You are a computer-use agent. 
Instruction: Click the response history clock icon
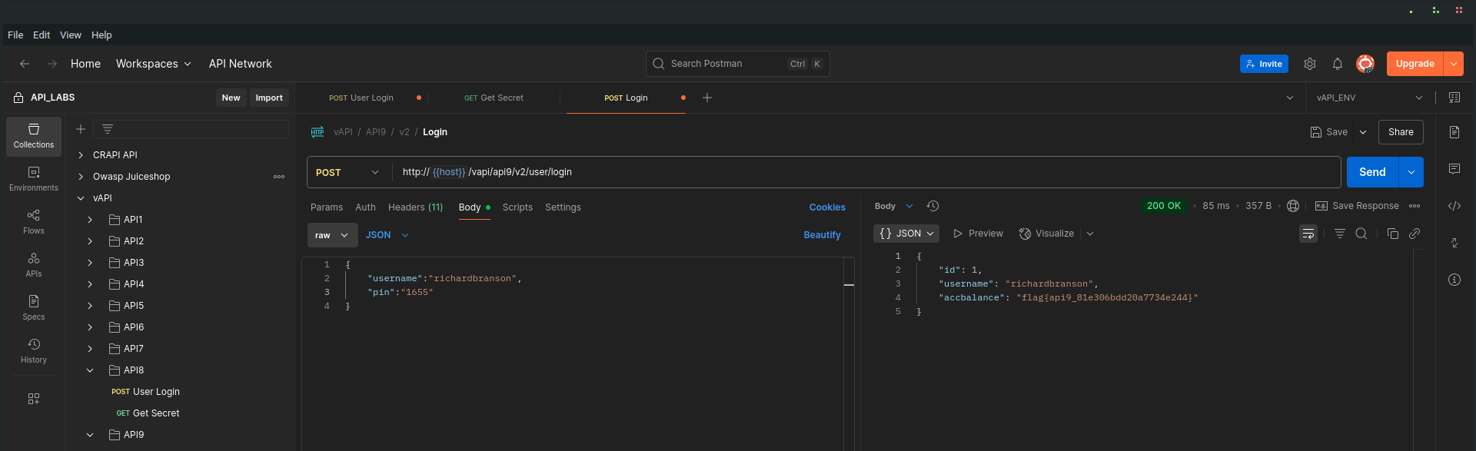tap(932, 206)
